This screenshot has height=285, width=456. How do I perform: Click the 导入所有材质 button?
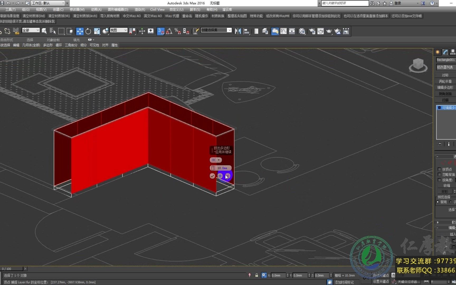tap(110, 16)
